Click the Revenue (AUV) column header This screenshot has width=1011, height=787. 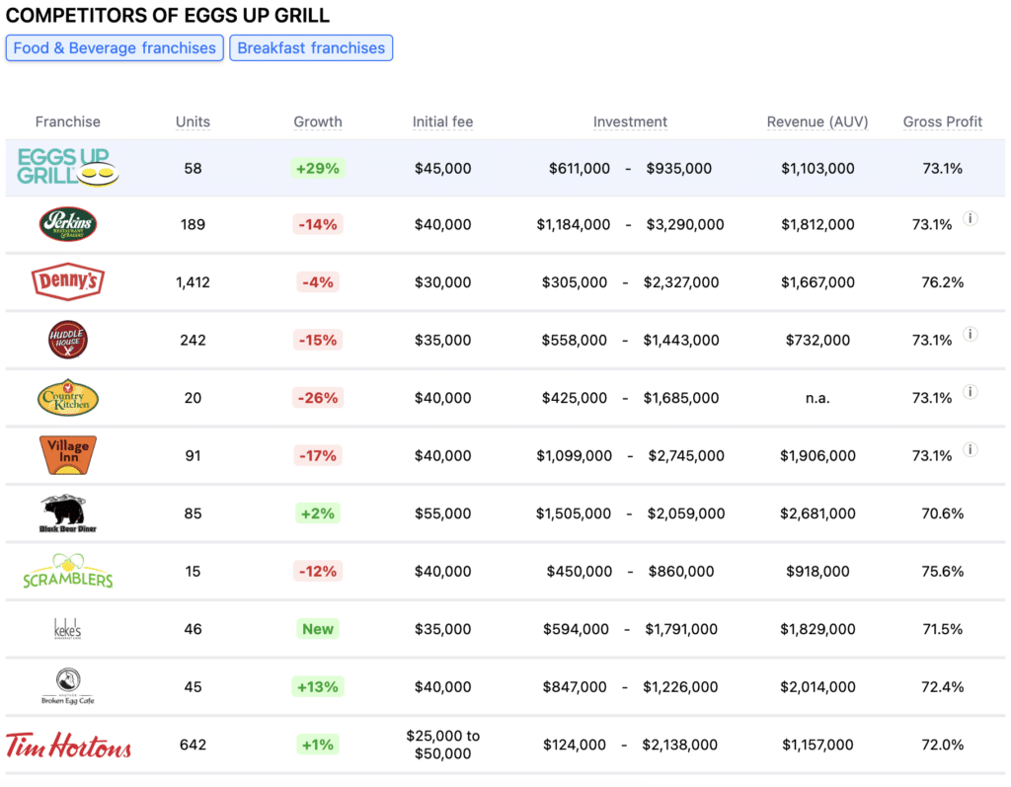click(817, 121)
